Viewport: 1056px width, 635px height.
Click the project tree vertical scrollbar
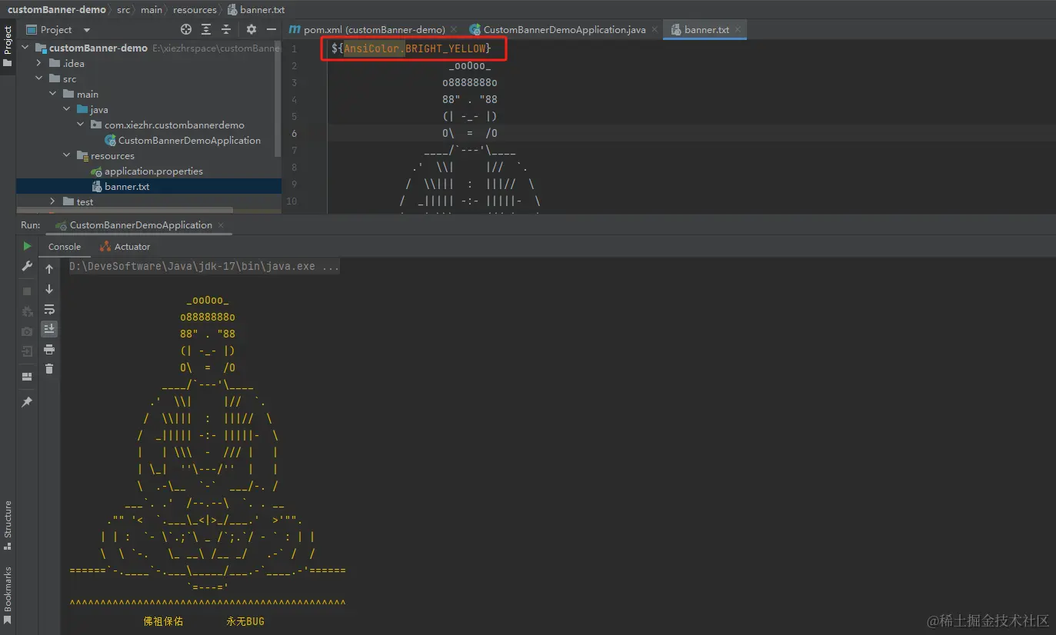click(x=278, y=100)
